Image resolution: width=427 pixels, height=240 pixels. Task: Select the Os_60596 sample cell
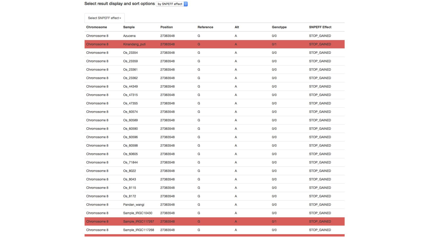[x=130, y=137]
